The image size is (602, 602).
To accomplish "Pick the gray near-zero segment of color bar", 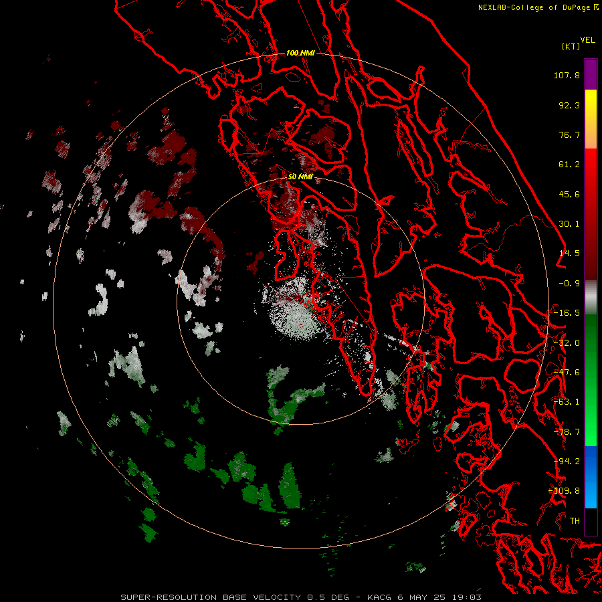I will coord(591,298).
